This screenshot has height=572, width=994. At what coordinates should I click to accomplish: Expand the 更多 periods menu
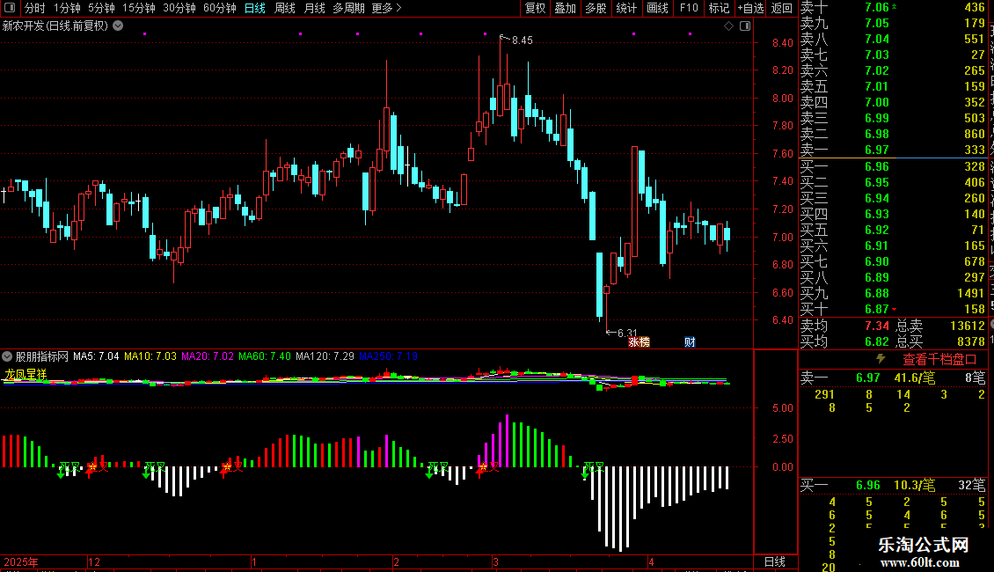(386, 8)
